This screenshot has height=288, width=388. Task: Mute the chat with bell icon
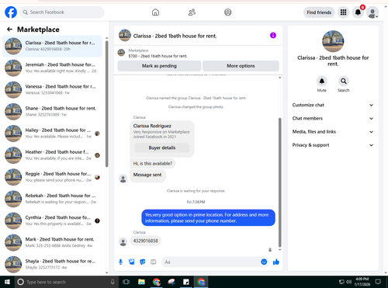click(x=322, y=82)
